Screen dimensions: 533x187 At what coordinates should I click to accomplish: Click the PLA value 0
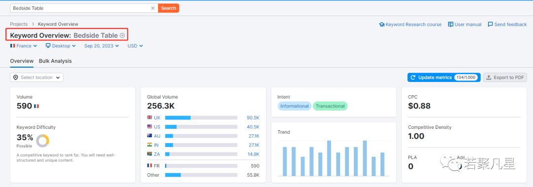pyautogui.click(x=411, y=166)
